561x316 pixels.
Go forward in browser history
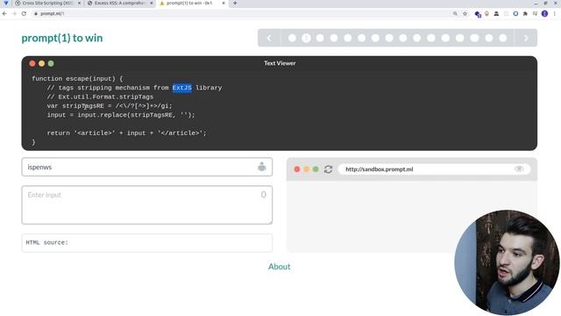(x=14, y=14)
